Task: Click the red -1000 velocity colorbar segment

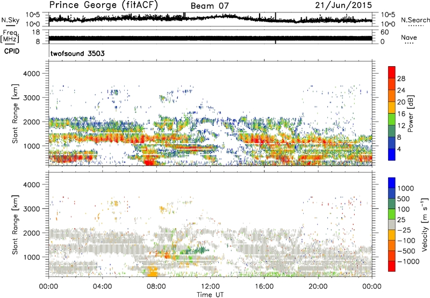Action: tap(392, 266)
